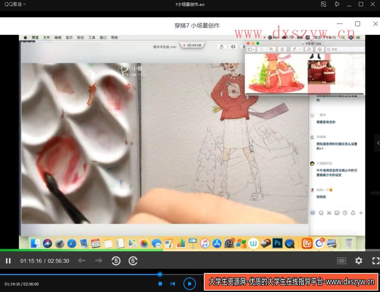Skip forward five seconds
The image size is (380, 292).
click(x=133, y=261)
